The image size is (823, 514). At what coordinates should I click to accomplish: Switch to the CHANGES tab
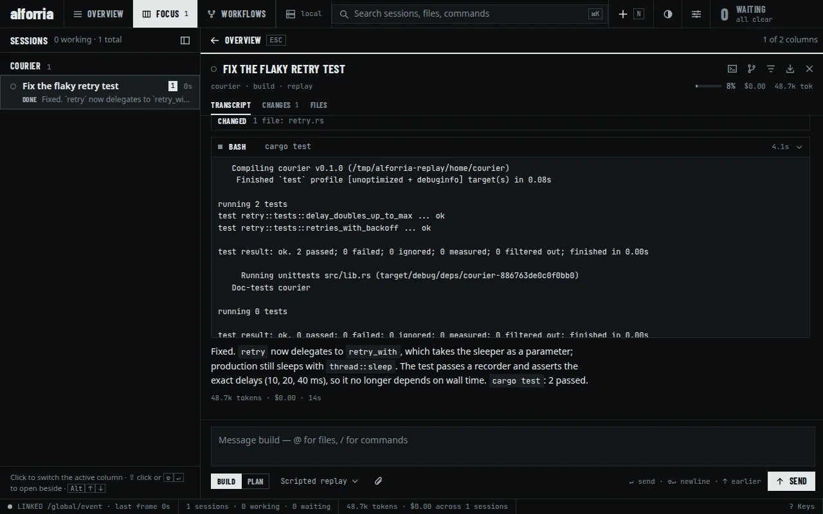point(280,105)
